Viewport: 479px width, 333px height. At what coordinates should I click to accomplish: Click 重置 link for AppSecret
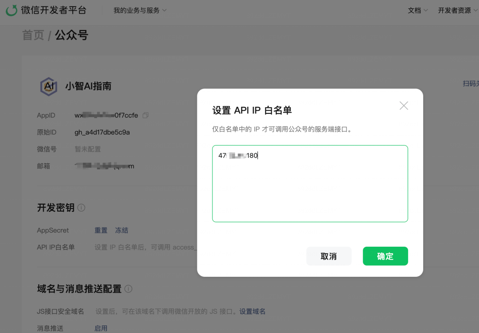coord(101,230)
